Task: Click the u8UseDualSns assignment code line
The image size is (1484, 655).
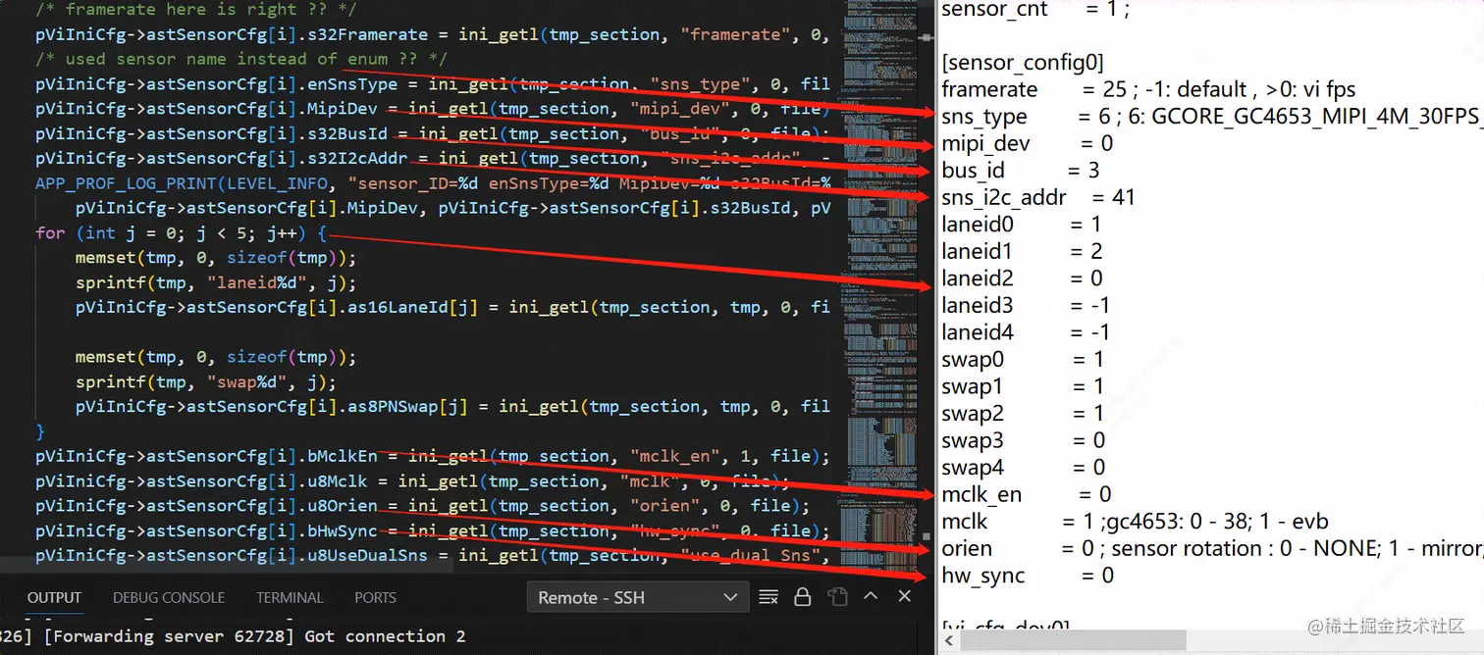Action: [x=433, y=556]
